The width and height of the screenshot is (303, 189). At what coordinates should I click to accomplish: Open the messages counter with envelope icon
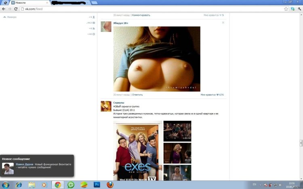tap(91, 23)
